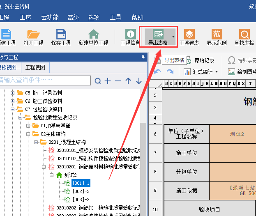
Task: Click the 工序建表 toolbar icon
Action: tap(189, 37)
